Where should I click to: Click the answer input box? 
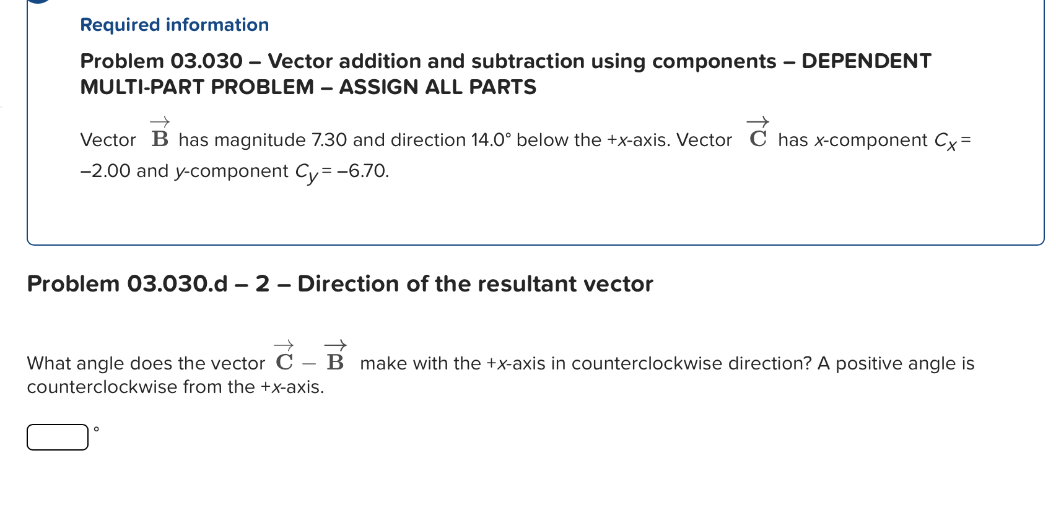(58, 437)
